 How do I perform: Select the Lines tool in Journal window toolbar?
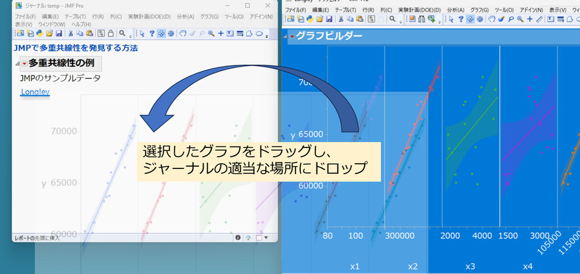(240, 33)
